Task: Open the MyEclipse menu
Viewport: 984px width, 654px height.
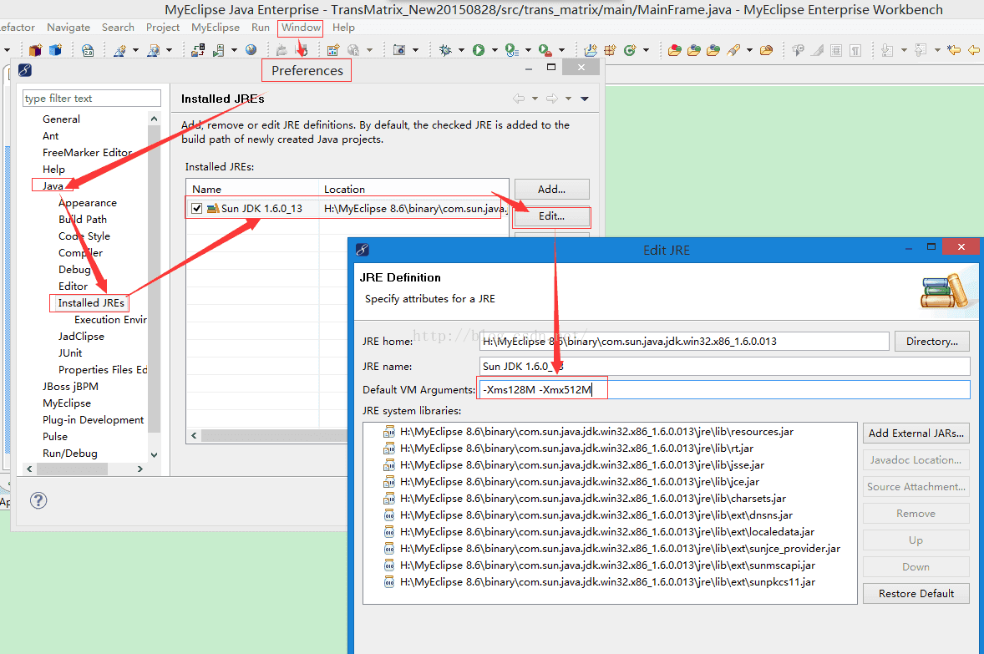Action: (216, 28)
